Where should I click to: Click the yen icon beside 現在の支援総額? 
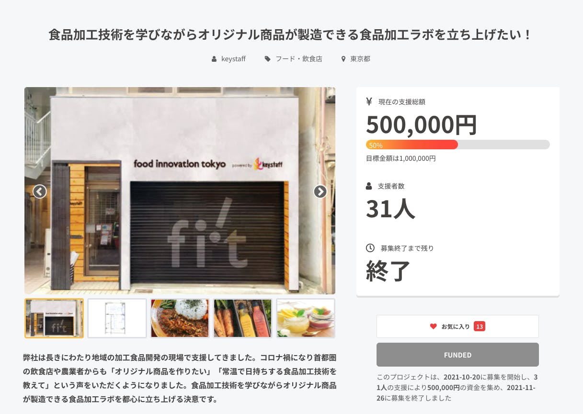(369, 101)
